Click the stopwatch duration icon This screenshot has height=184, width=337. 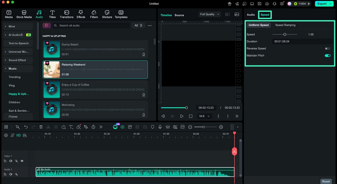pos(93,127)
